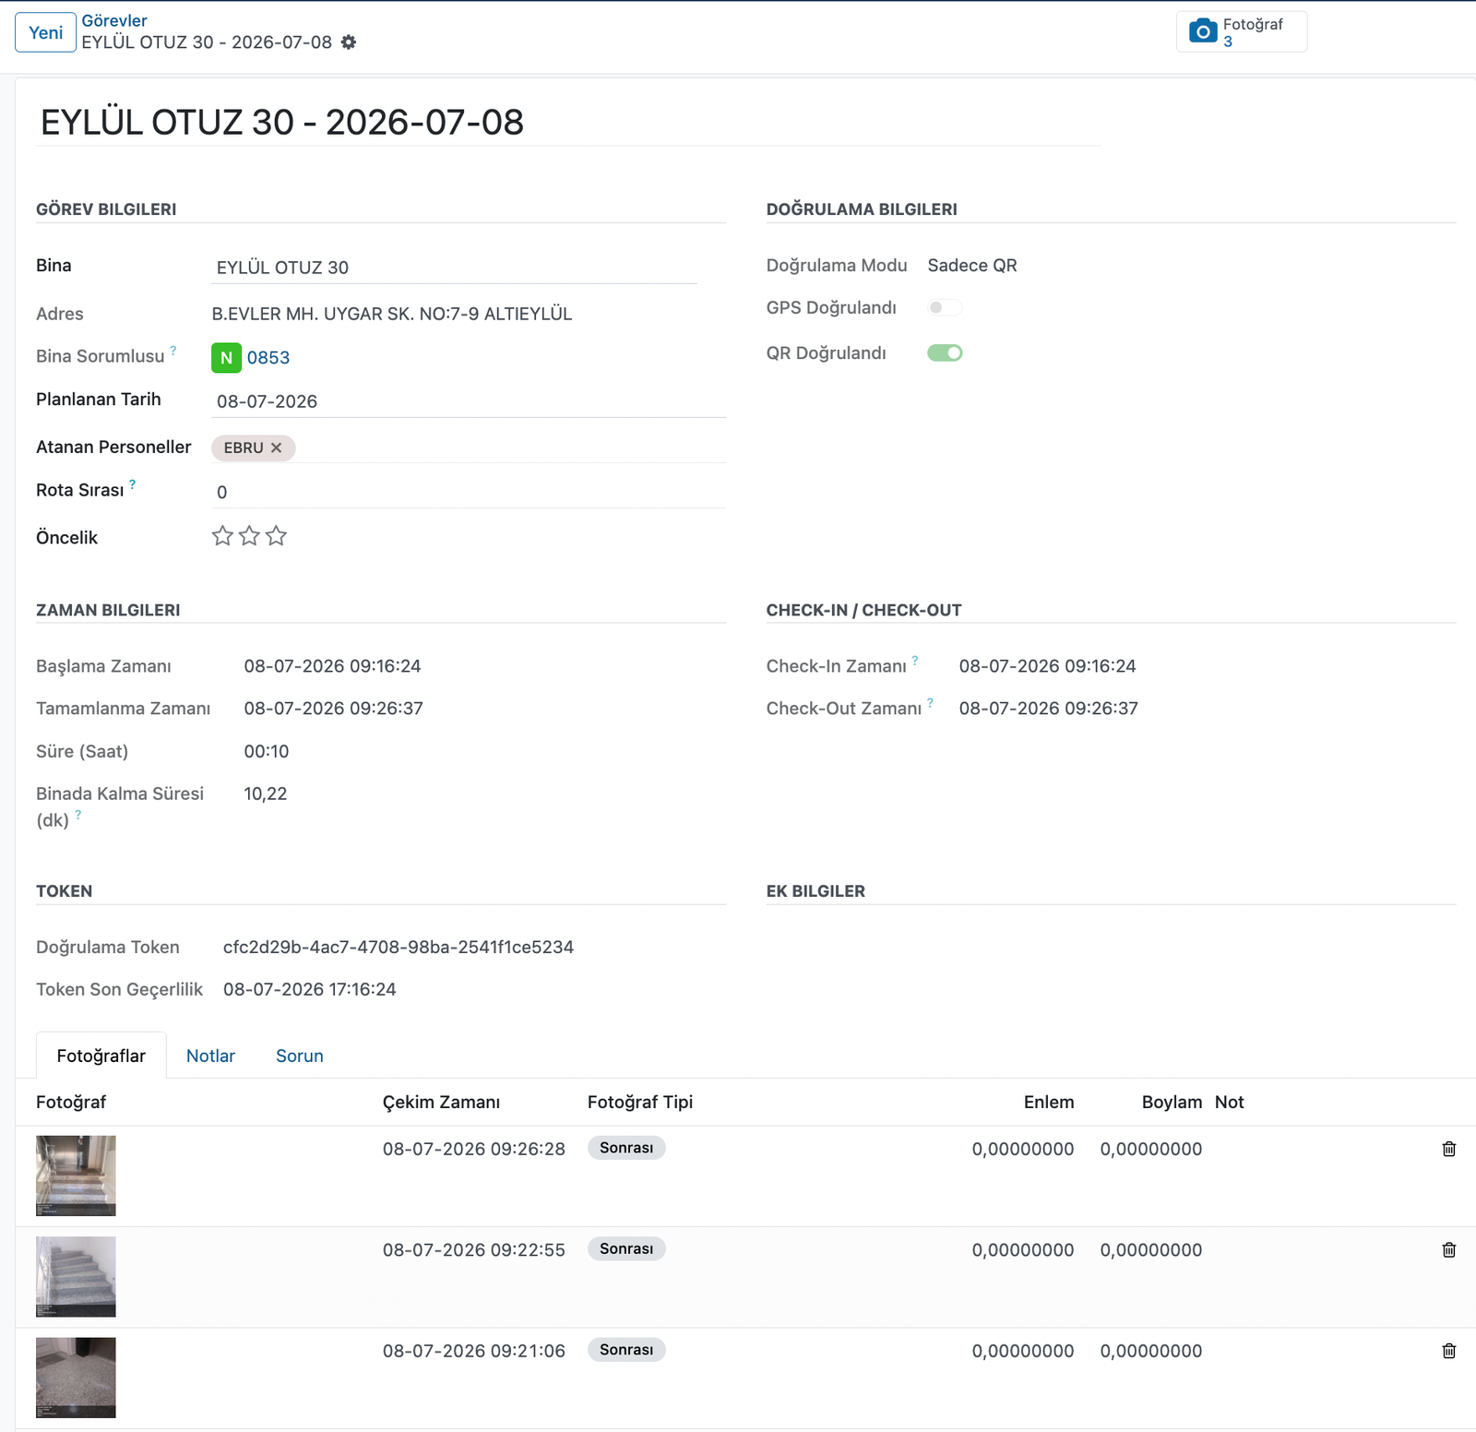Click Sonrası badge in the 09:26:28 row
Viewport: 1476px width, 1432px height.
click(626, 1148)
